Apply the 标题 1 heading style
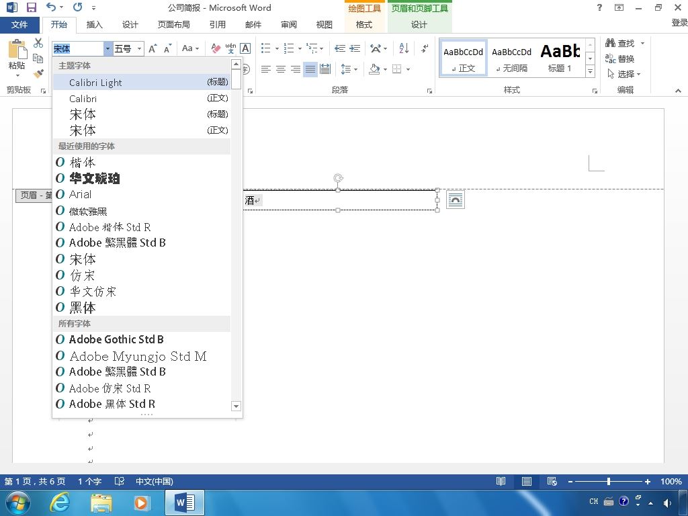The width and height of the screenshot is (688, 516). tap(560, 58)
